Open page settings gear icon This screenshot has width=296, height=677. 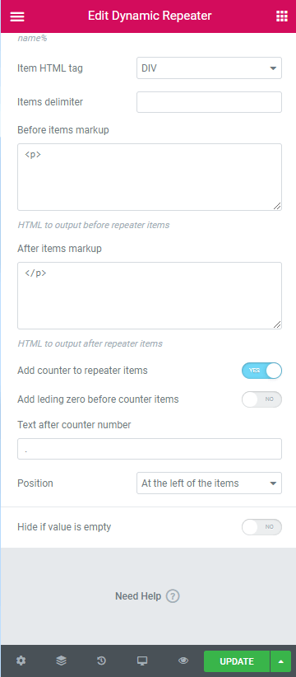(x=21, y=661)
